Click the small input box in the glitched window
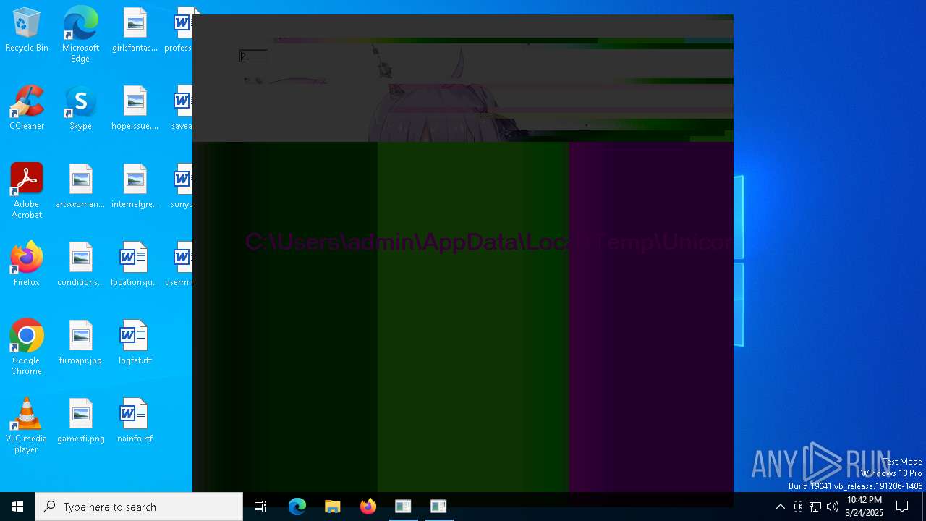The width and height of the screenshot is (926, 521). [253, 56]
